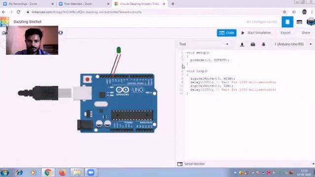
Task: Open a new browser tab
Action: click(173, 4)
